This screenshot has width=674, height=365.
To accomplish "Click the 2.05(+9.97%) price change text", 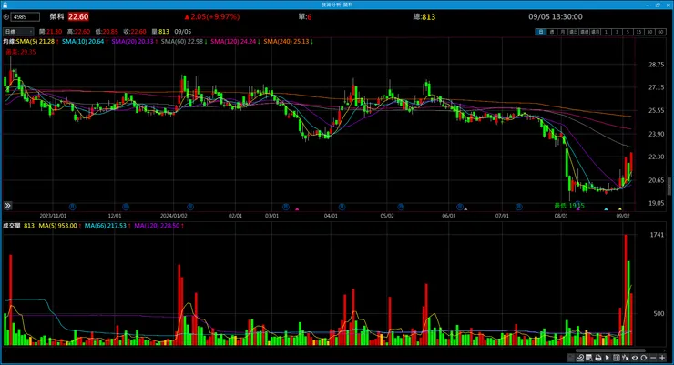I will 212,16.
